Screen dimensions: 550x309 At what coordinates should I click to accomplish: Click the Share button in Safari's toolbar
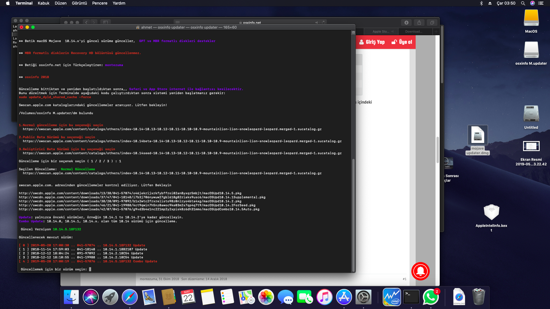point(419,23)
